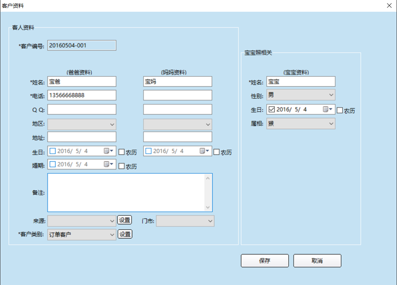Expand dad's 地区 region dropdown
This screenshot has height=285, width=397.
[x=82, y=124]
